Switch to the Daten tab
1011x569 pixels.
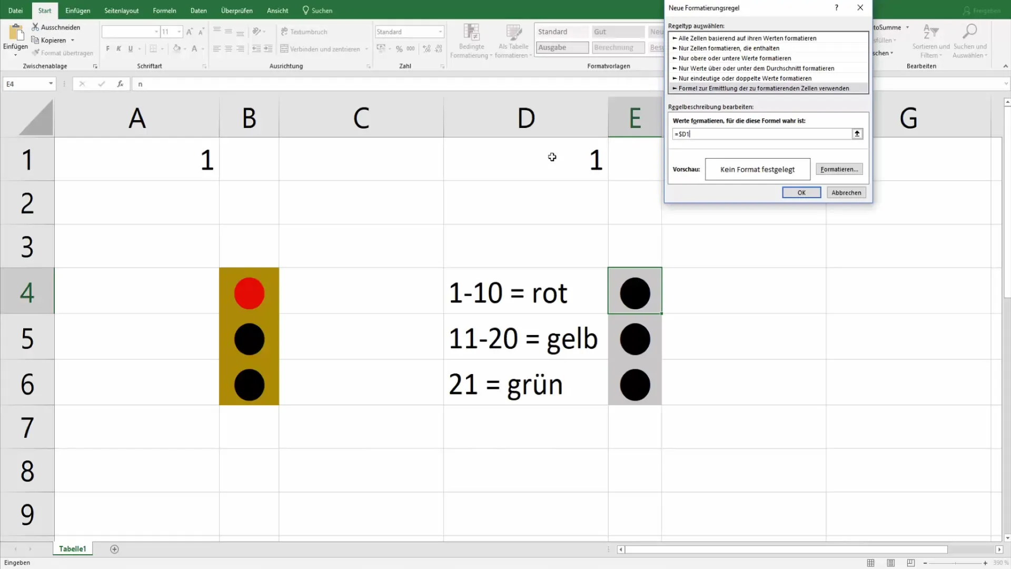click(x=199, y=11)
